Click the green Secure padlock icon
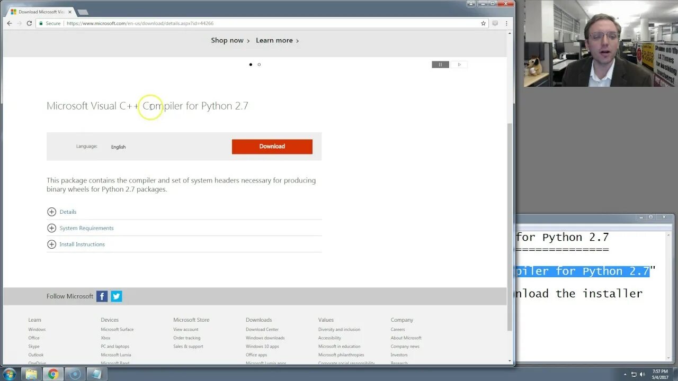 (x=41, y=23)
